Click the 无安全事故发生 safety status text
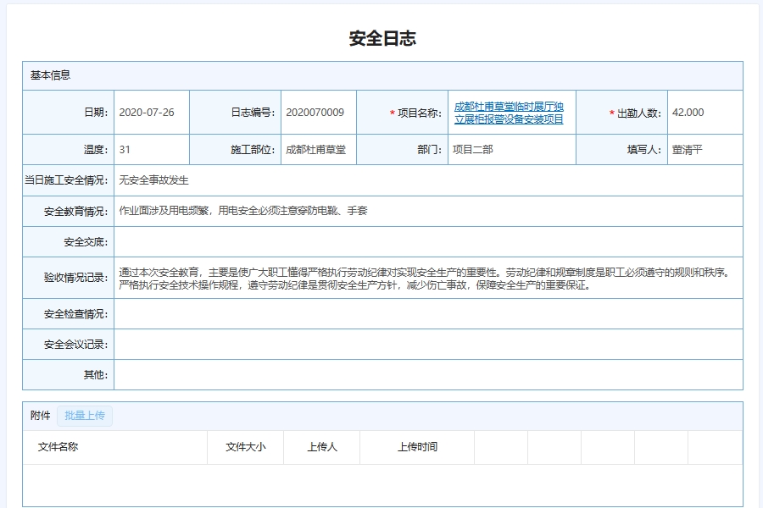Image resolution: width=763 pixels, height=508 pixels. click(x=153, y=180)
